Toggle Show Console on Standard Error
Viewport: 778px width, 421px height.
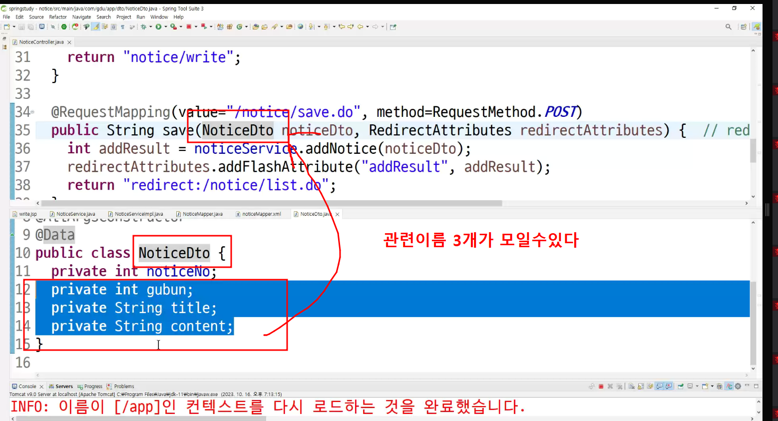[x=669, y=387]
